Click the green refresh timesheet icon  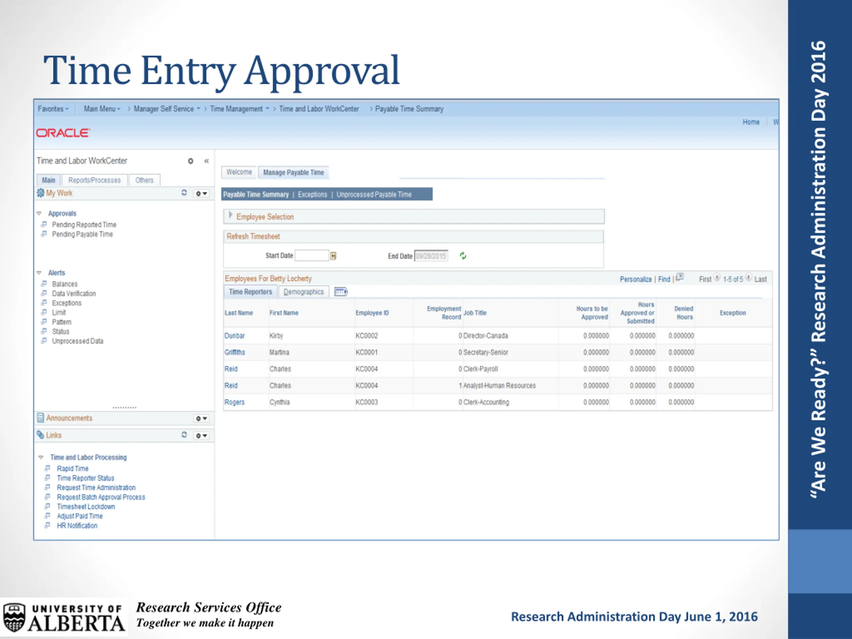pos(463,256)
